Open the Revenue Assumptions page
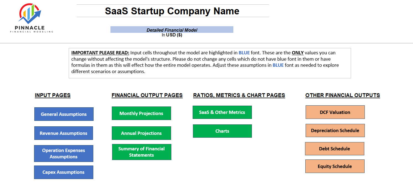The height and width of the screenshot is (184, 413). pos(64,133)
